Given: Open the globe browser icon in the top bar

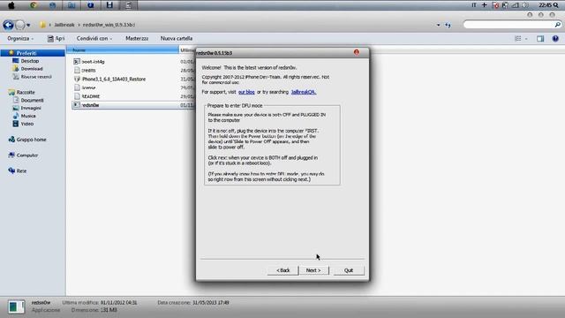Looking at the screenshot, I should tap(53, 5).
